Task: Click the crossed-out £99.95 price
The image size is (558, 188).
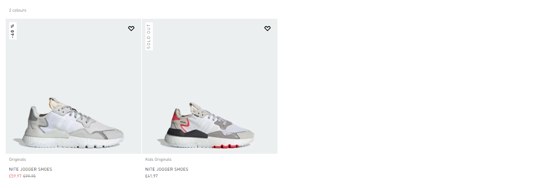Action: tap(29, 176)
